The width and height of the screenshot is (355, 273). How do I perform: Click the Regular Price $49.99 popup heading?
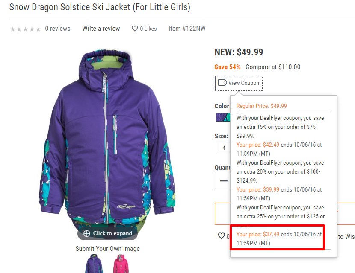(261, 106)
